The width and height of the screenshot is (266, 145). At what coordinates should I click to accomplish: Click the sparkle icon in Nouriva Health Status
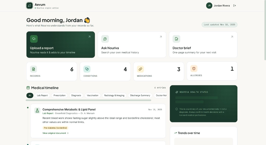point(177,92)
